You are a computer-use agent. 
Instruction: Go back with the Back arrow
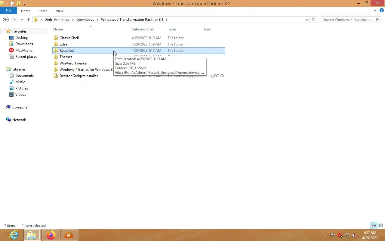click(6, 20)
